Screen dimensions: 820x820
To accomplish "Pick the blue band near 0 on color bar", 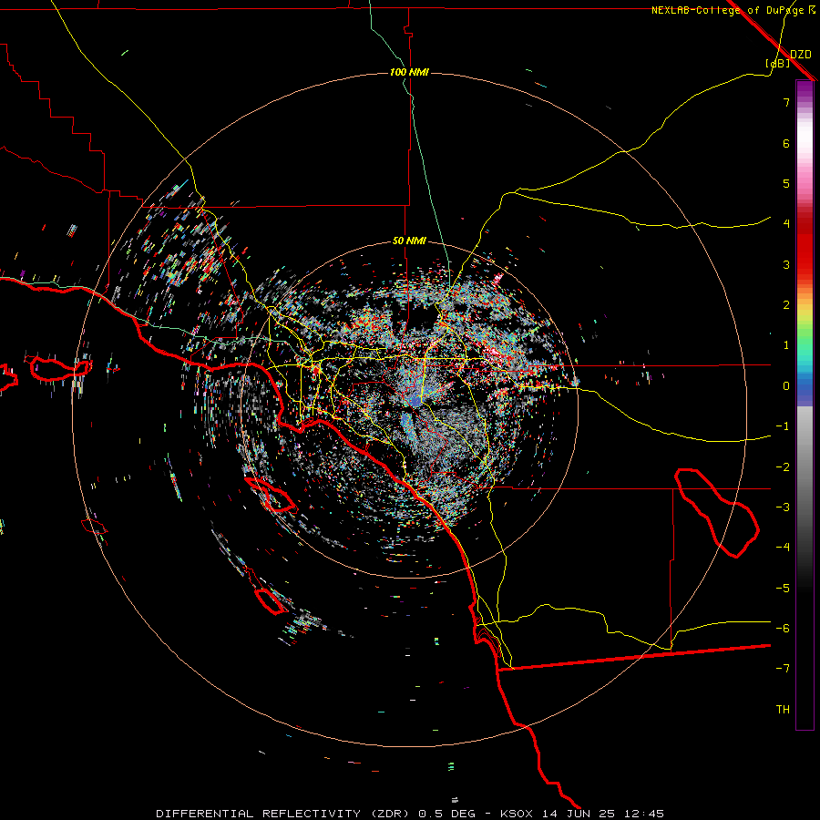I will coord(805,388).
